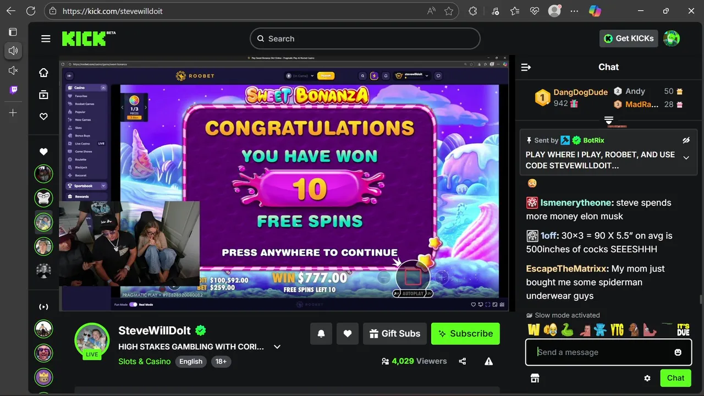The image size is (704, 396).
Task: Report stream with warning triangle icon
Action: (488, 361)
